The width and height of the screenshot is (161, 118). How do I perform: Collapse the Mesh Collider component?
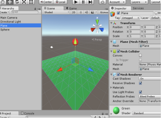point(111,51)
